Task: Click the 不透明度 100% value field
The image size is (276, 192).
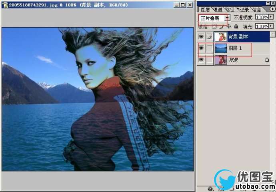Action: (x=262, y=18)
